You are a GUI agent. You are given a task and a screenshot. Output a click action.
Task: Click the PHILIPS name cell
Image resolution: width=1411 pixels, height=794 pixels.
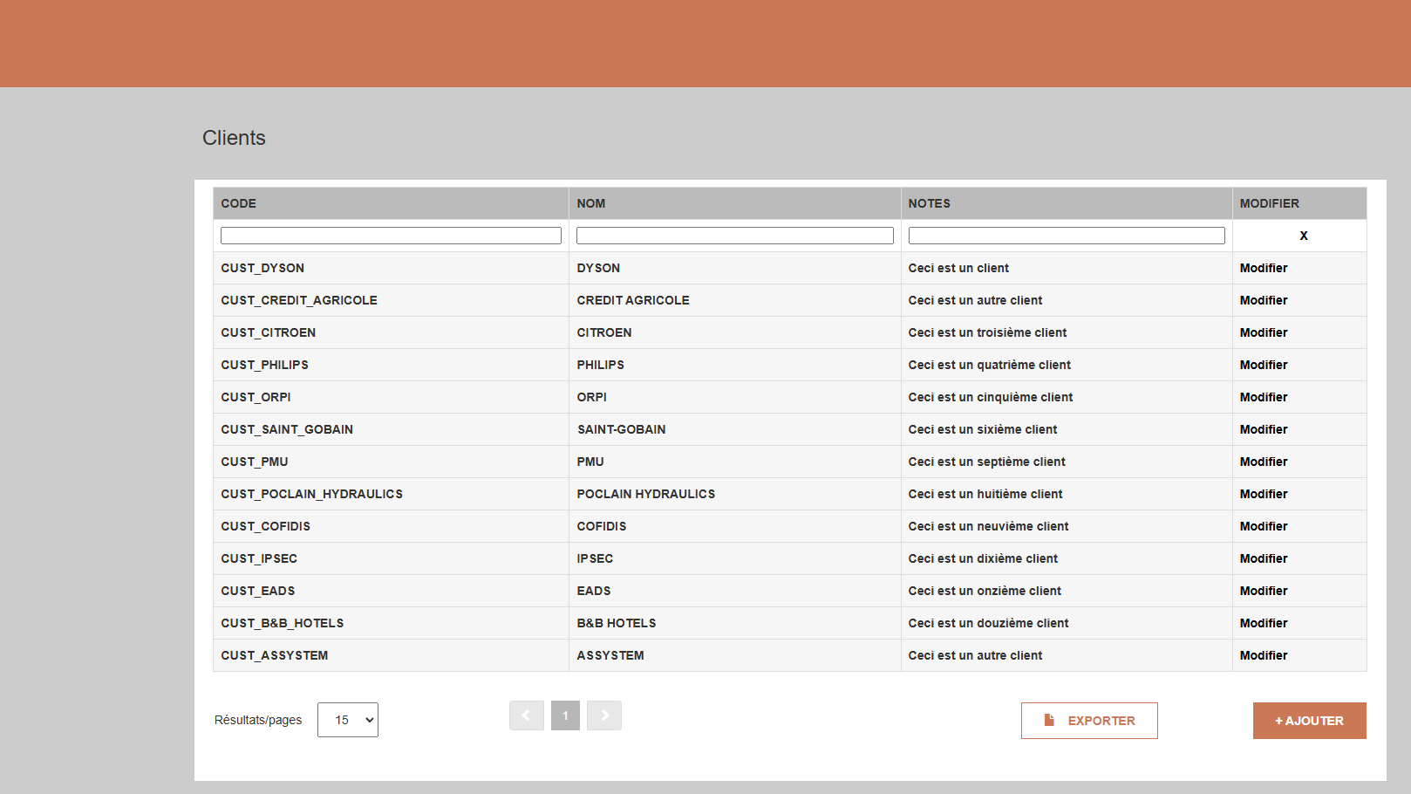(735, 365)
